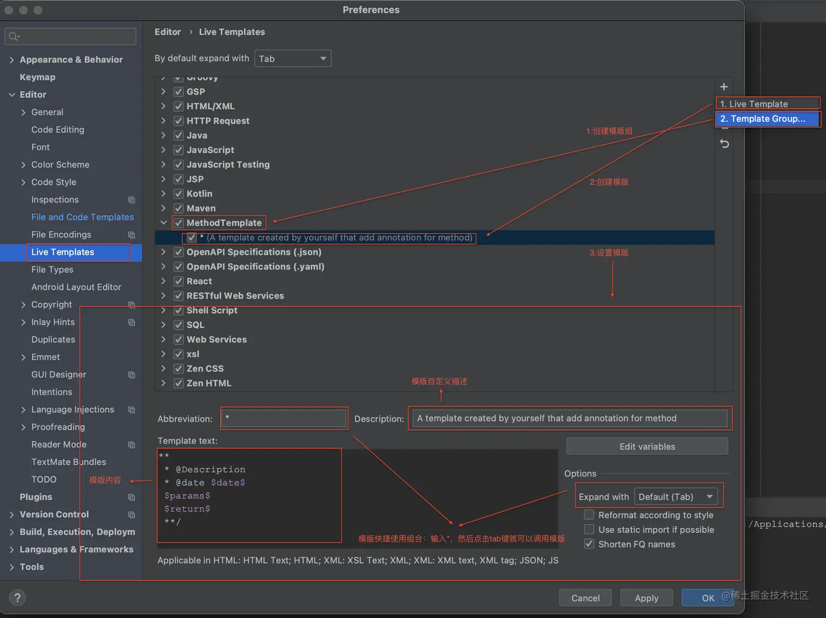Enable Use static import if possible
This screenshot has height=618, width=826.
[589, 530]
